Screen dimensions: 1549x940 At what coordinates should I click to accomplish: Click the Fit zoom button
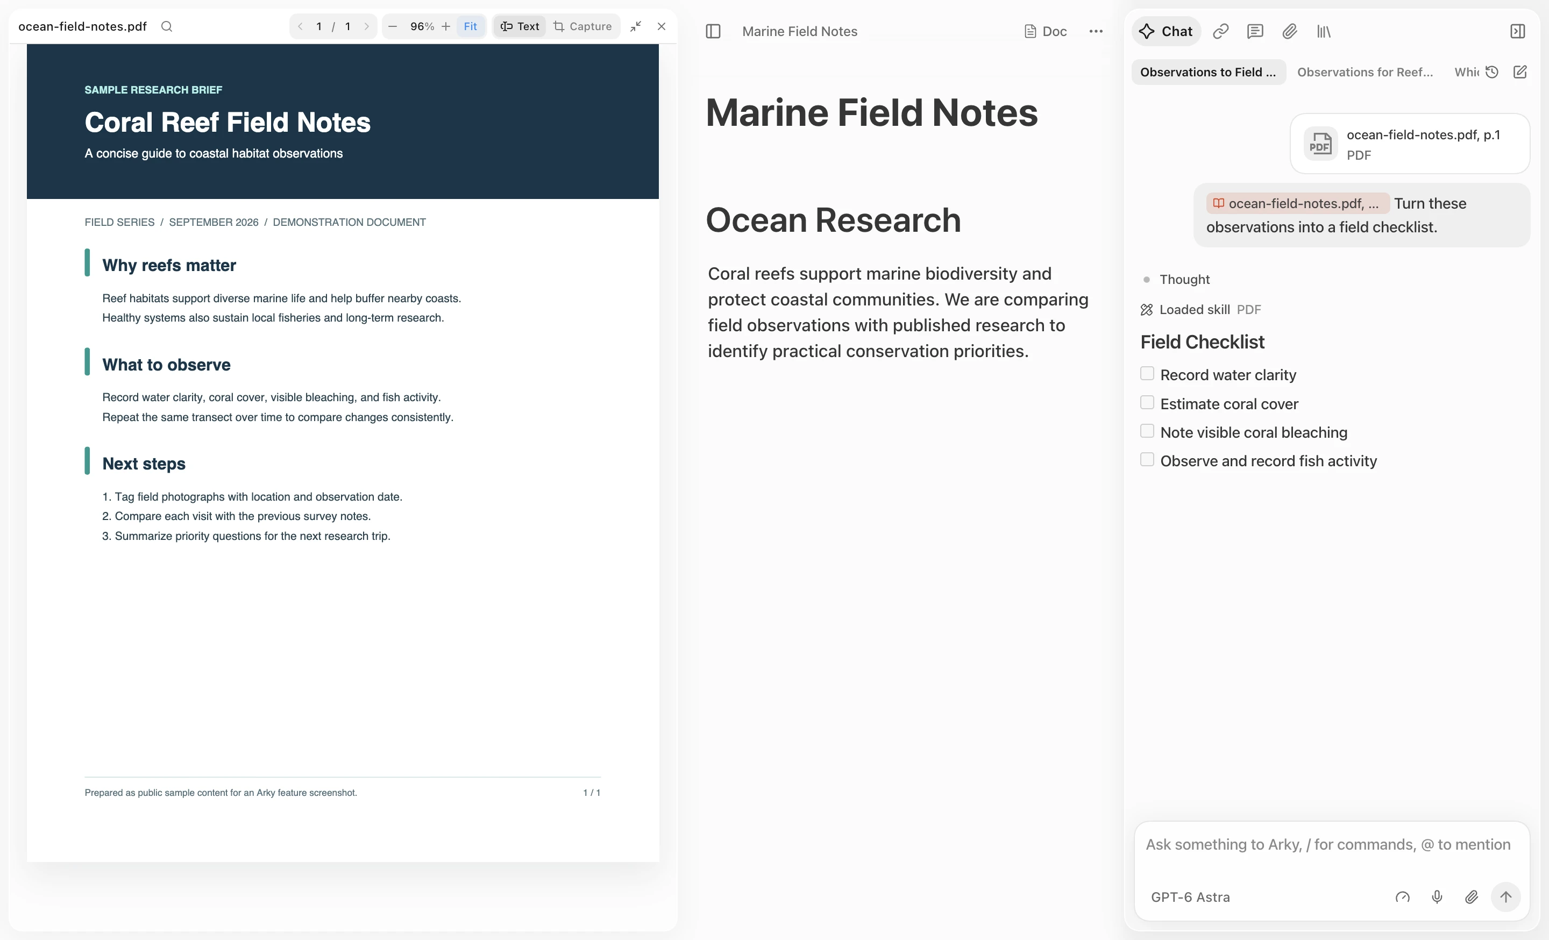point(470,26)
